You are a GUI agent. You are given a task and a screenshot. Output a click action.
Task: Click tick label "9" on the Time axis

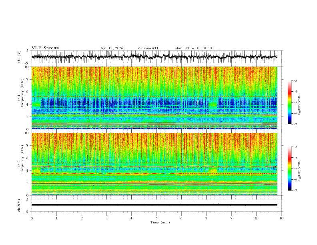[256, 218]
